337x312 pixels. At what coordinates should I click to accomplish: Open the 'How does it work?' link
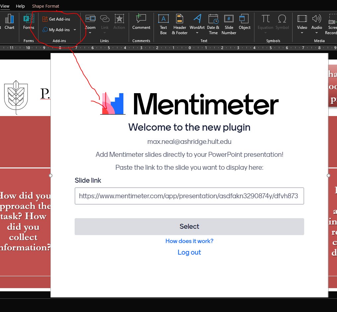click(x=189, y=241)
